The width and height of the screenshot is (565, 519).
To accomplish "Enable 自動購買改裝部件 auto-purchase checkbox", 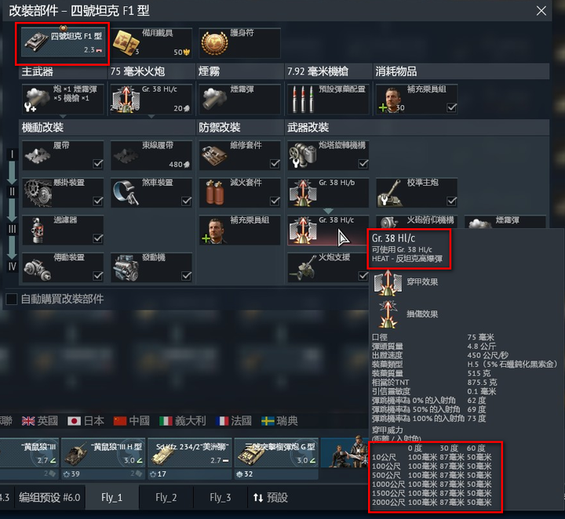I will click(x=12, y=299).
